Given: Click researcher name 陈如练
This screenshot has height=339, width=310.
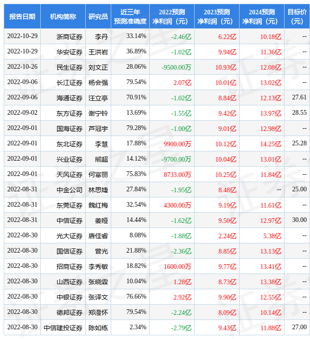Looking at the screenshot, I should [98, 328].
